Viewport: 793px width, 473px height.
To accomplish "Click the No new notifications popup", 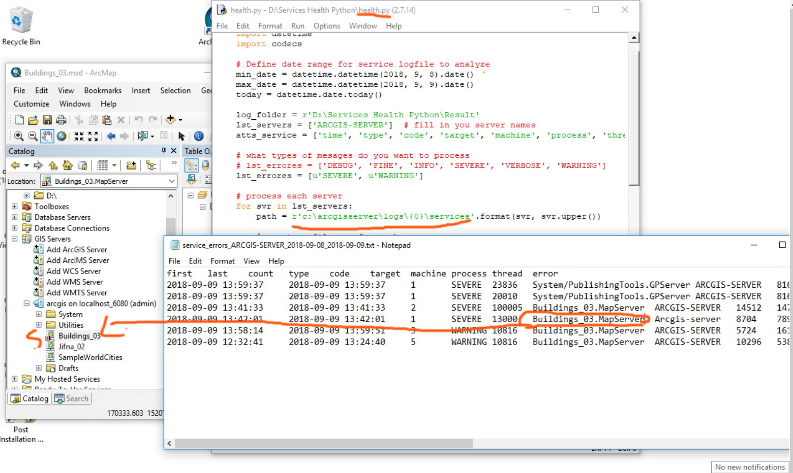I will [x=750, y=467].
